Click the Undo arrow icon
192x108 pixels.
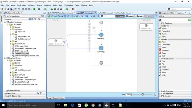click(15, 9)
